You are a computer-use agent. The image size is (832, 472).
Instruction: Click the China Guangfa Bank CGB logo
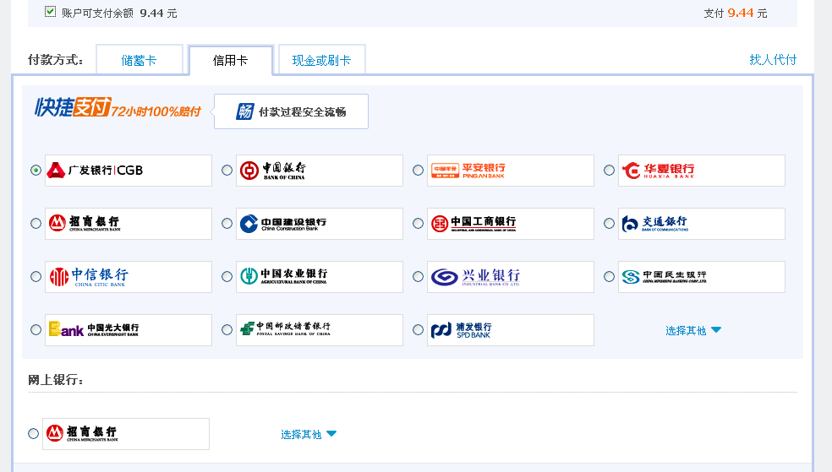129,171
